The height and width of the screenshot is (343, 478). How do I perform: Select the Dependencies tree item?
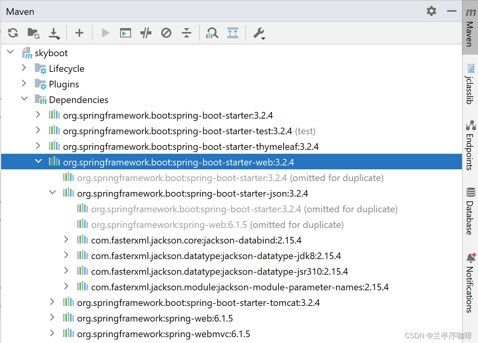[x=231, y=100]
